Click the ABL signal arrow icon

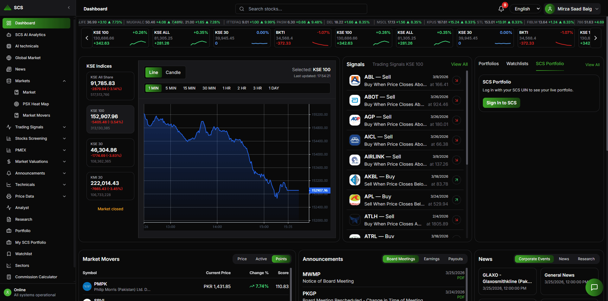click(456, 80)
